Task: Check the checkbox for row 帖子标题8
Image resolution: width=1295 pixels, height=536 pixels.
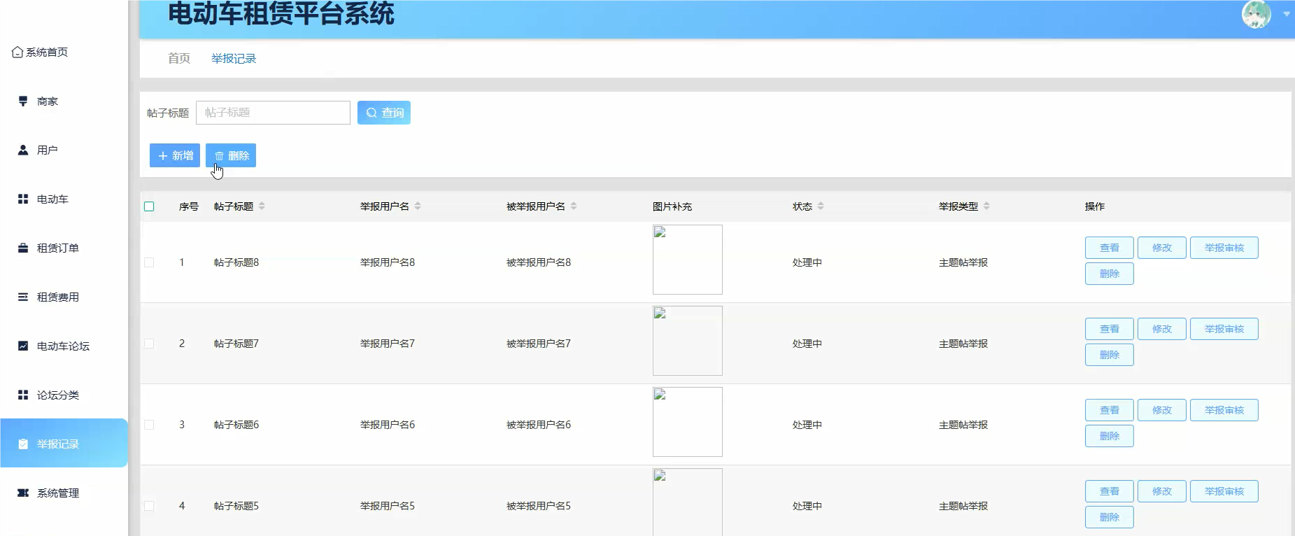Action: click(x=149, y=262)
